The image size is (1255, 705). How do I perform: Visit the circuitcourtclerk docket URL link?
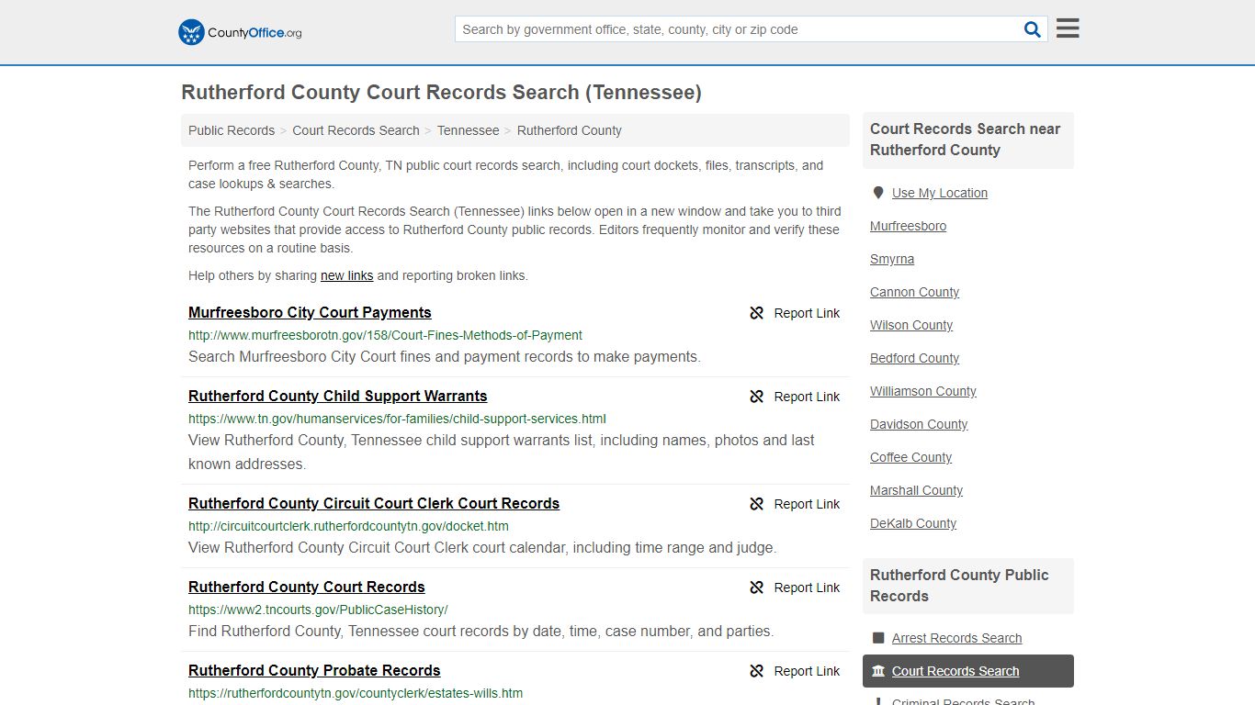coord(348,526)
